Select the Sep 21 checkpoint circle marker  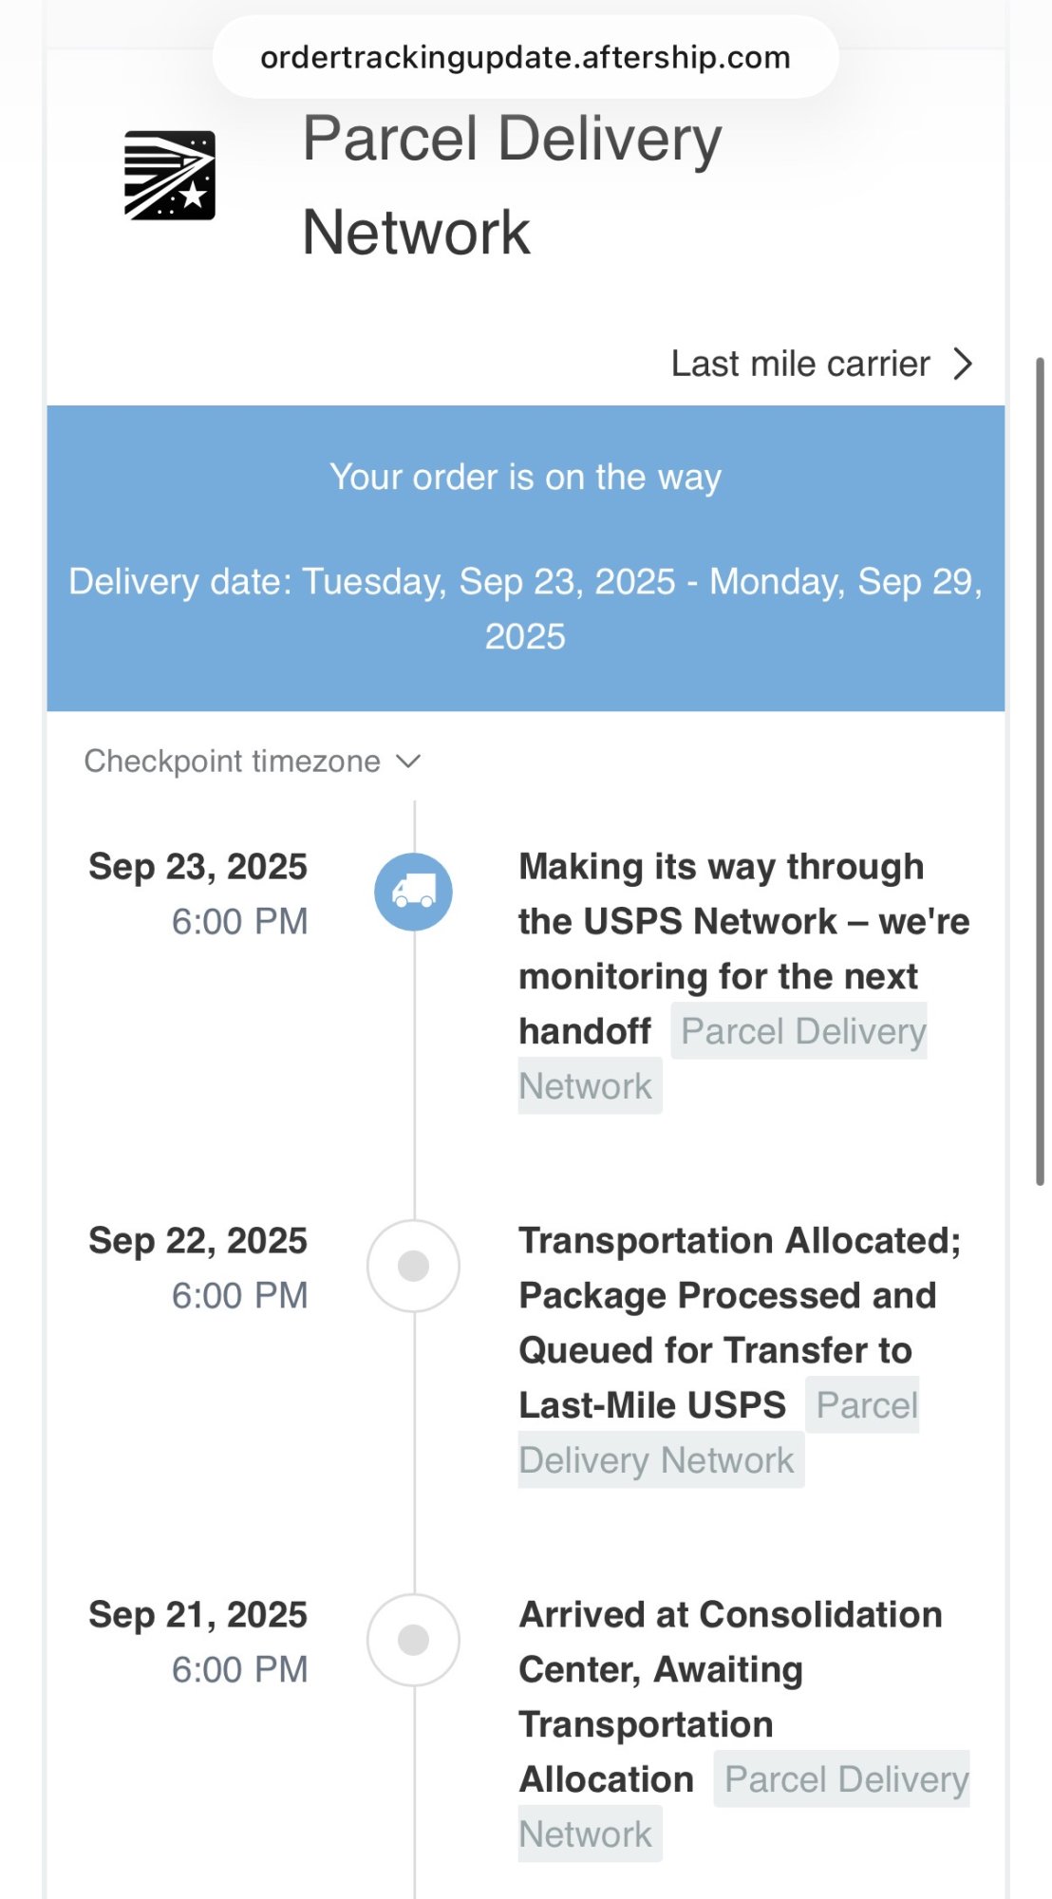413,1640
